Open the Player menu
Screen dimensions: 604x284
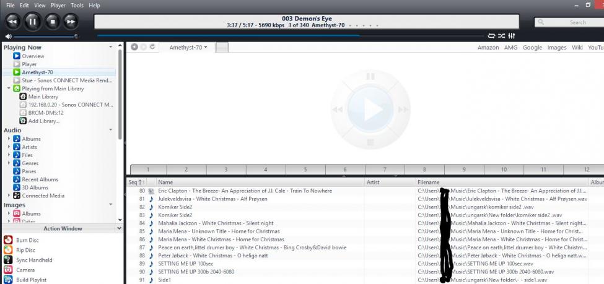tap(58, 6)
